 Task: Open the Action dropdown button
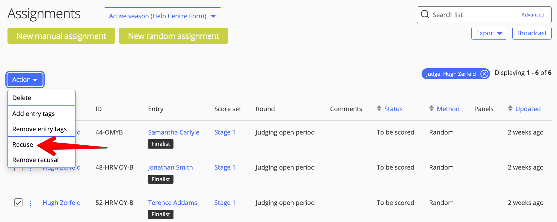point(25,80)
